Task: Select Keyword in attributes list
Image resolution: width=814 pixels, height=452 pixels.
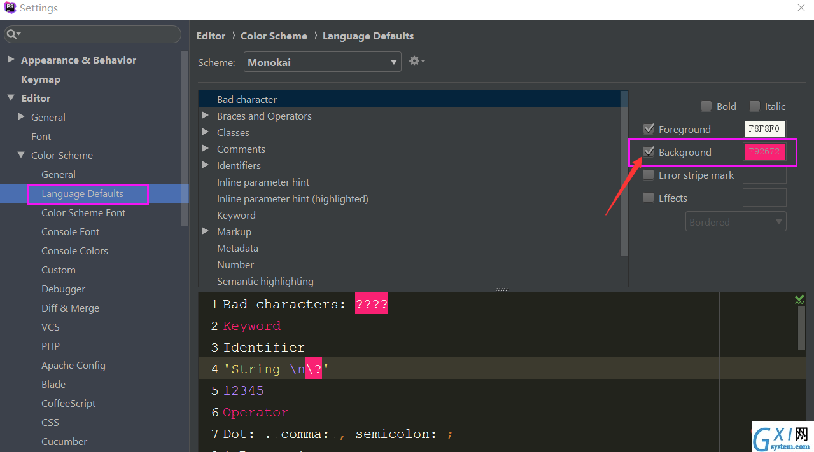Action: (x=236, y=215)
